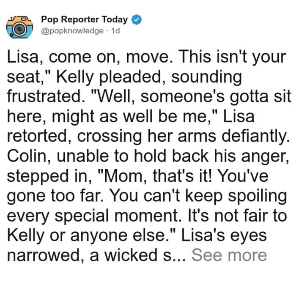296x296 pixels.
Task: Click the line "Colin, unable to hold back"
Action: (148, 156)
